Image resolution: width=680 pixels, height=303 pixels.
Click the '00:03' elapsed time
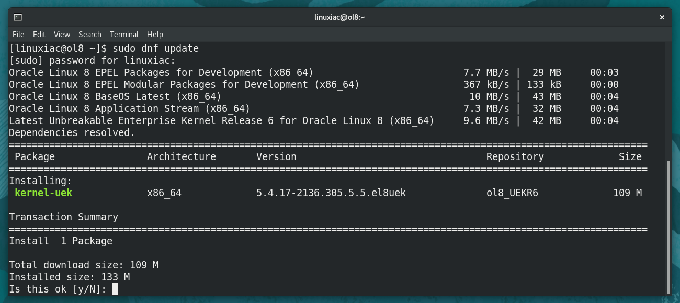pos(604,73)
